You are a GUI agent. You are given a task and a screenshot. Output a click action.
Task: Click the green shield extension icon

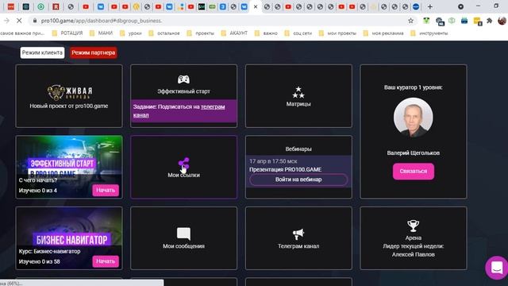click(452, 21)
